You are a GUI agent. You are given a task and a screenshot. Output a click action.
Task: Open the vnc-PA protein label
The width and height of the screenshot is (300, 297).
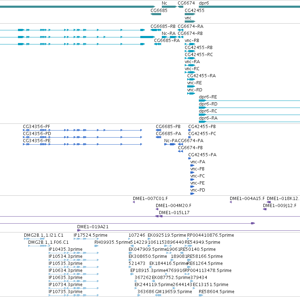pyautogui.click(x=198, y=162)
